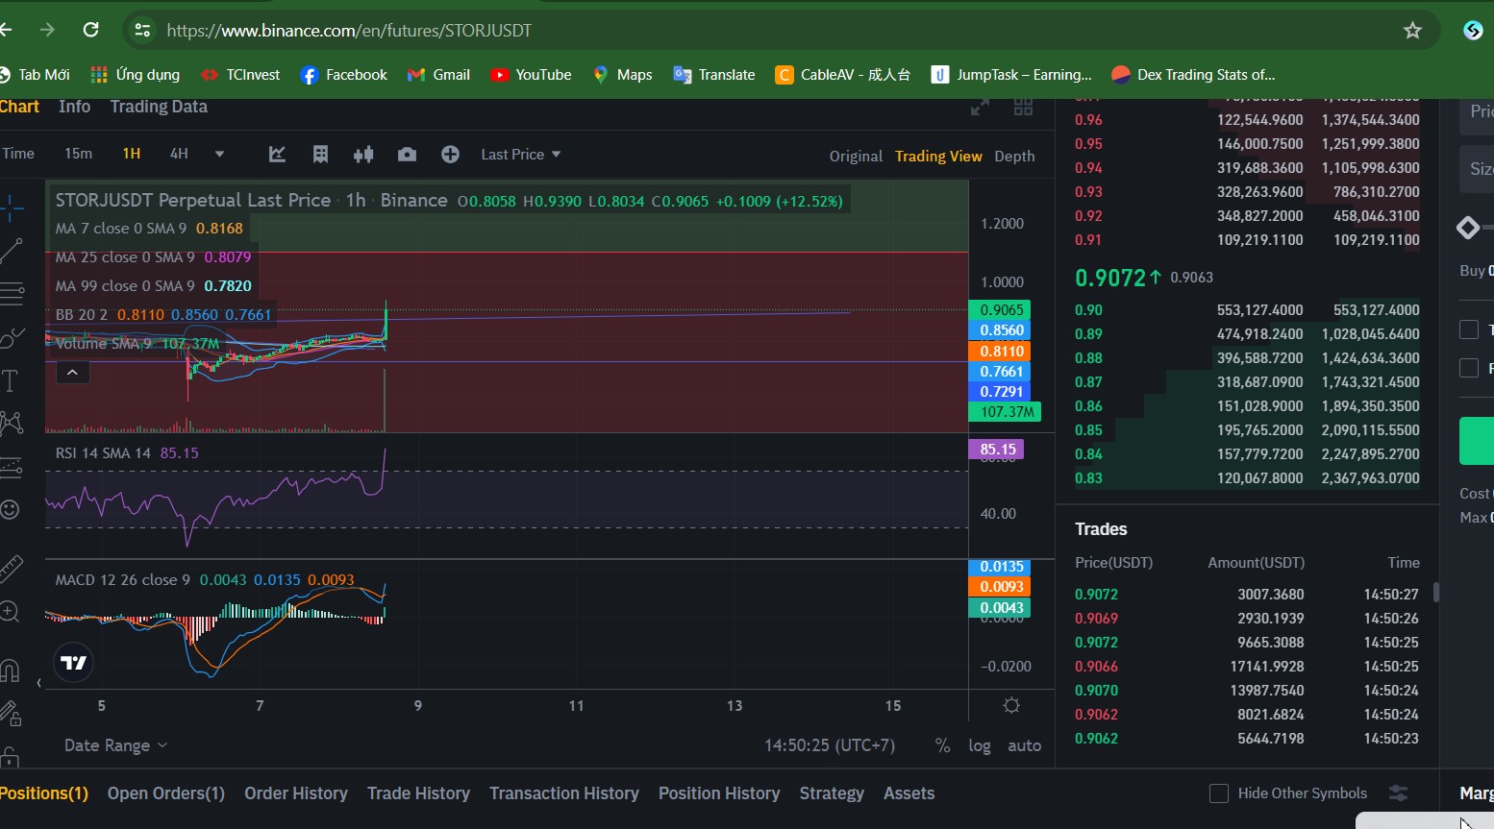Image resolution: width=1494 pixels, height=829 pixels.
Task: Collapse the indicator legend chevron
Action: (x=72, y=372)
